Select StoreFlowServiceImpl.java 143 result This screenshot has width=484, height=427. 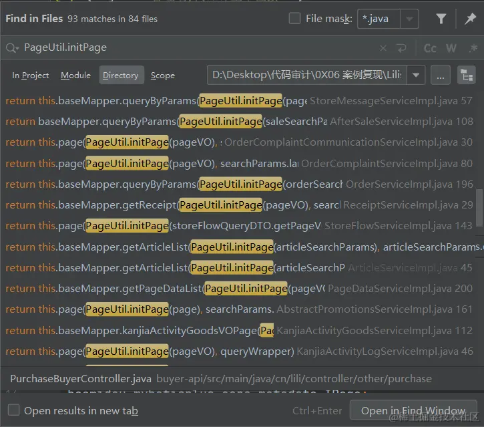pyautogui.click(x=239, y=226)
